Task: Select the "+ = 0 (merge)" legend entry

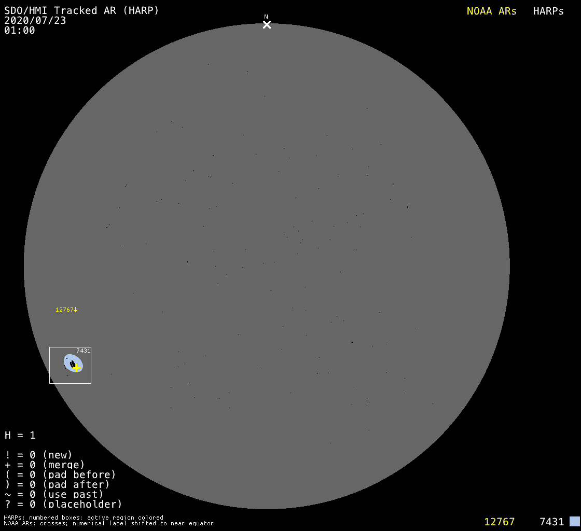Action: [45, 465]
